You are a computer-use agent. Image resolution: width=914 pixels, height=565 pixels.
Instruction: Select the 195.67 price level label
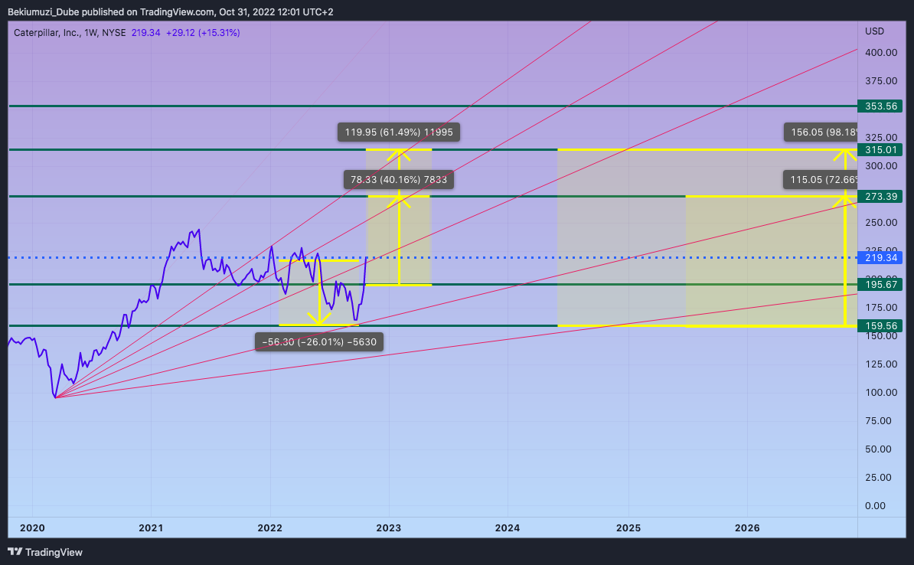pos(880,285)
